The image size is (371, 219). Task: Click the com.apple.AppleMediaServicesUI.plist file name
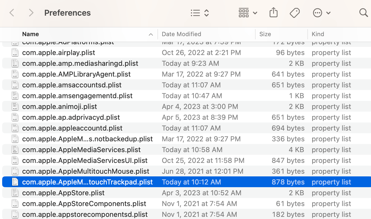click(85, 160)
